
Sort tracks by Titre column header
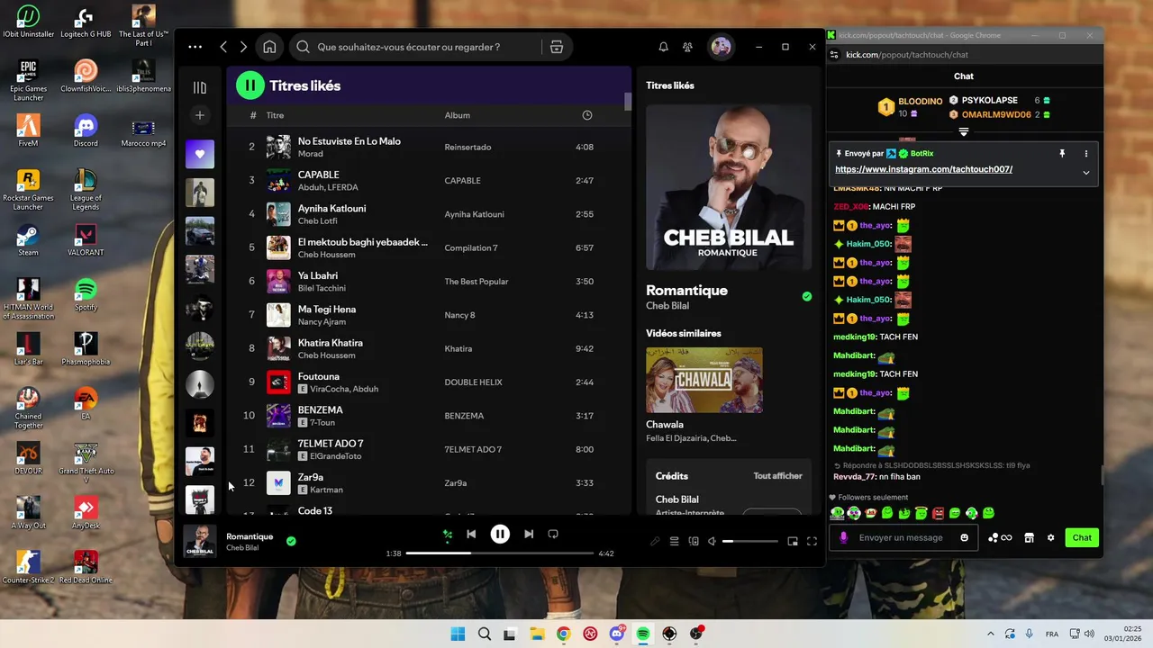tap(275, 115)
